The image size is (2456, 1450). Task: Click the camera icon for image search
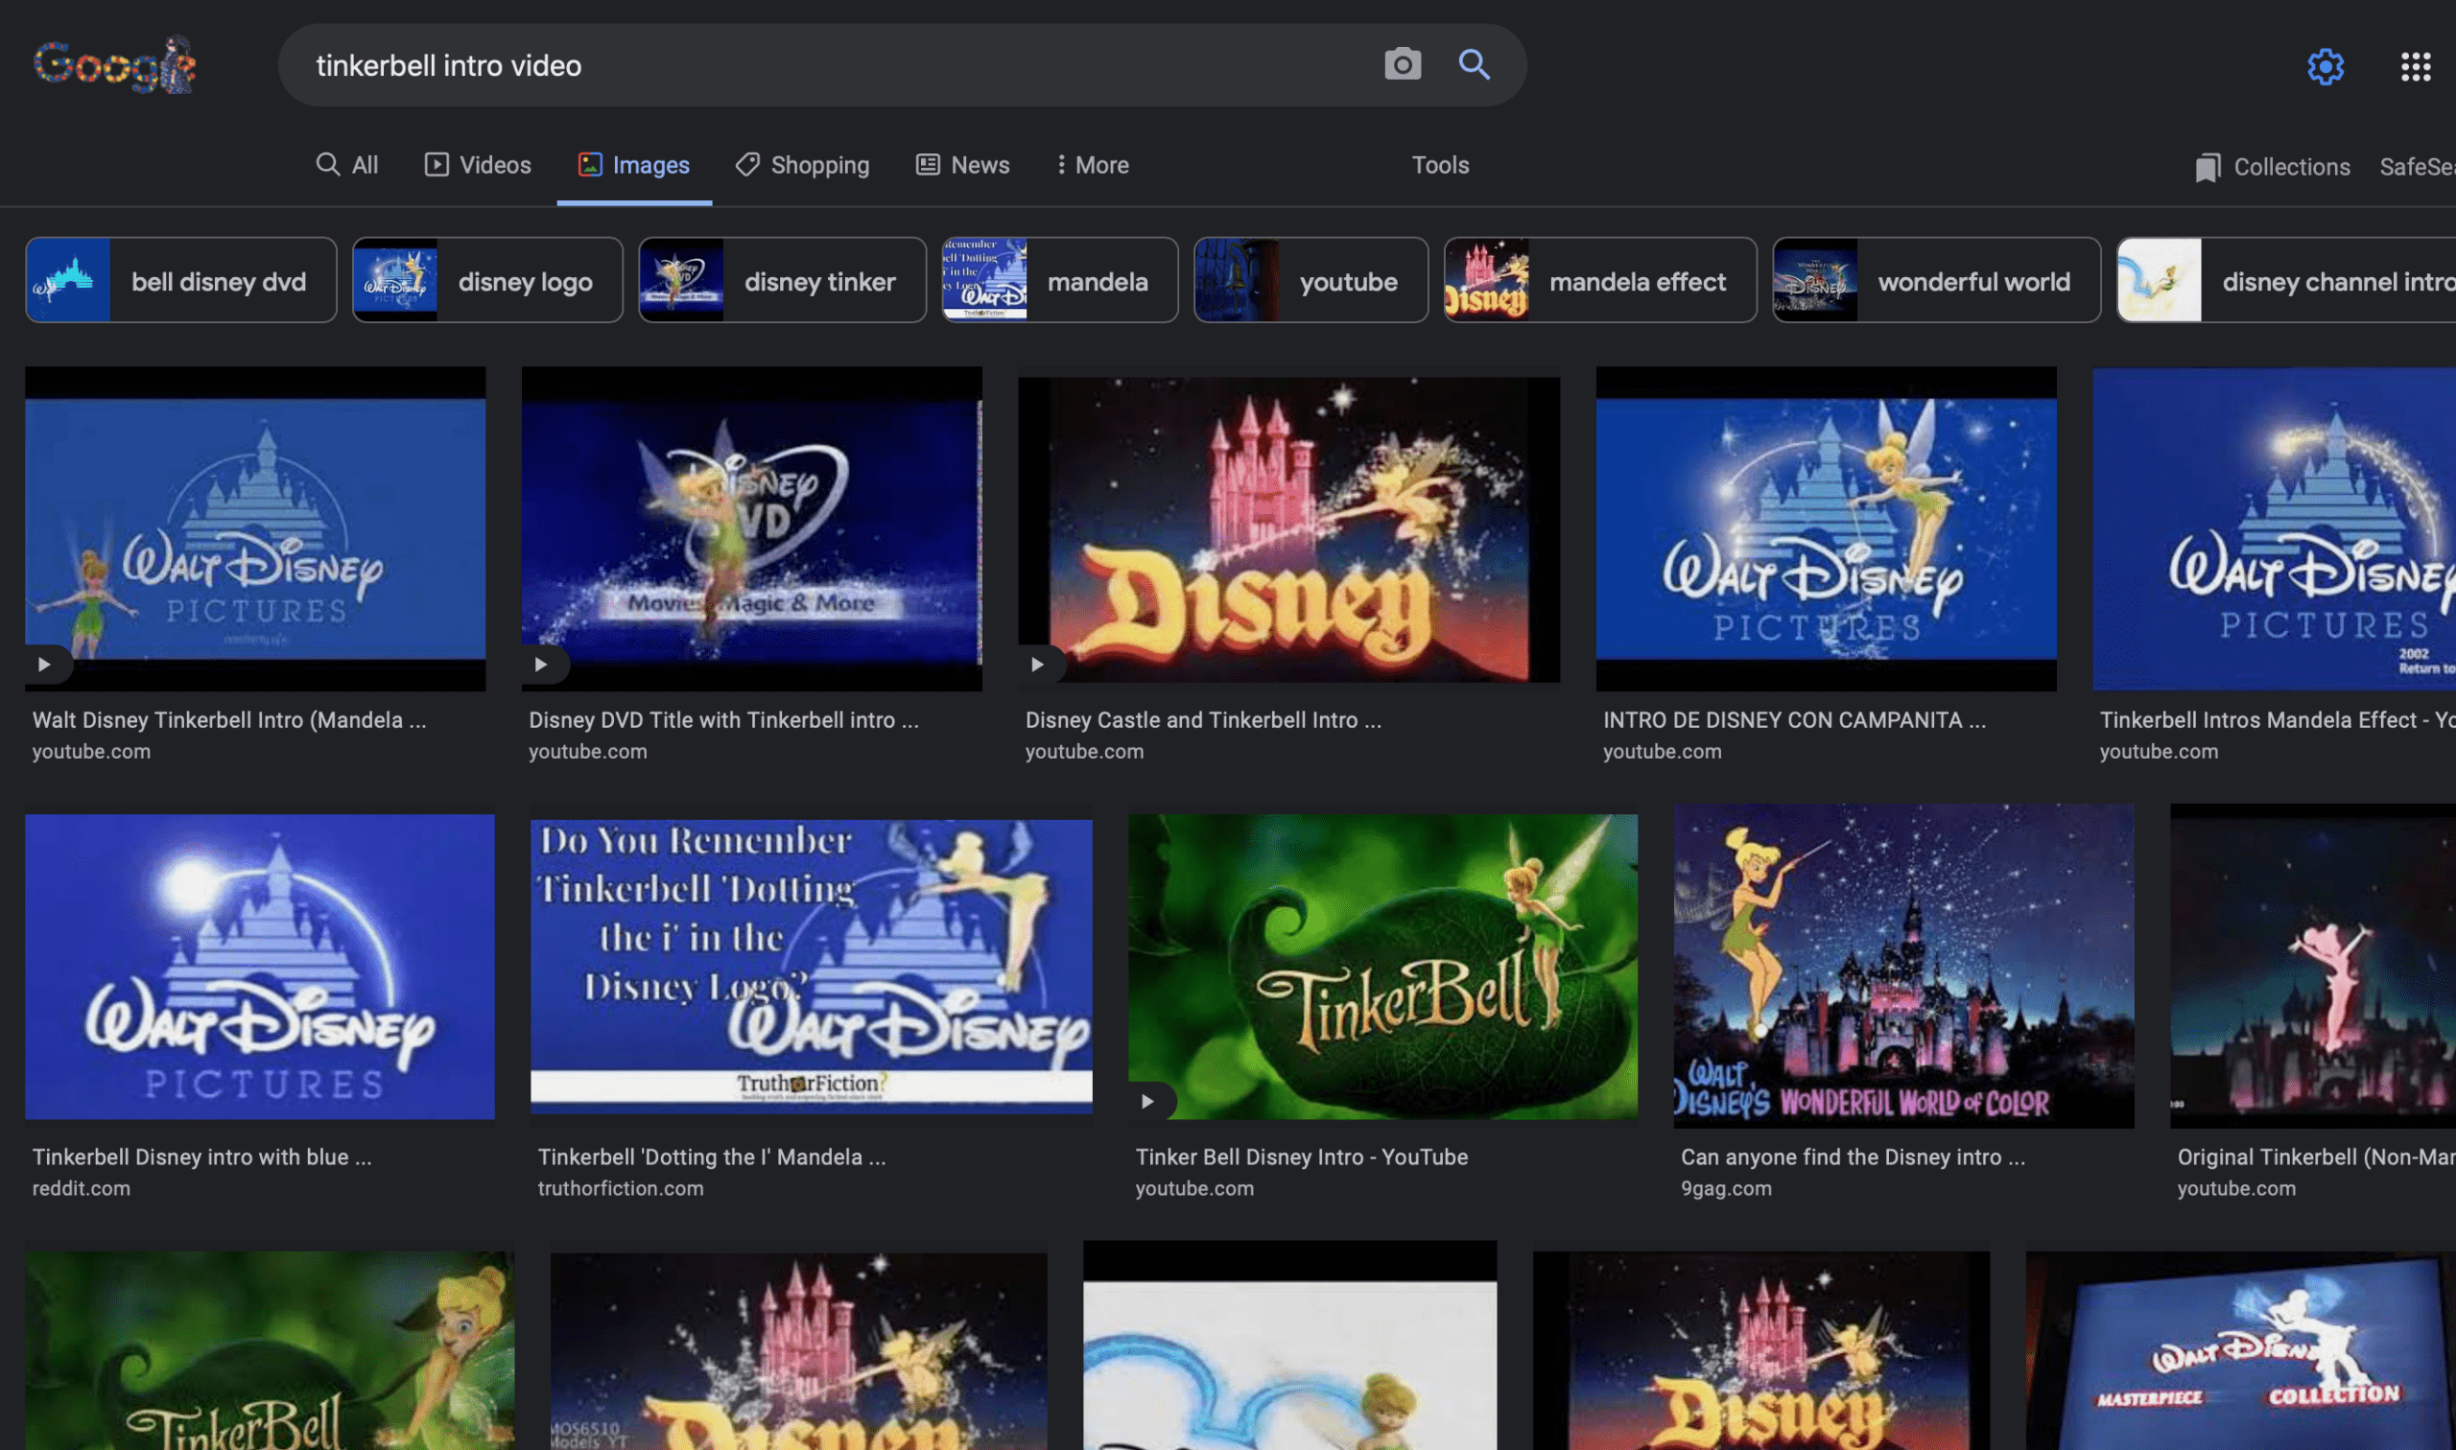1404,64
